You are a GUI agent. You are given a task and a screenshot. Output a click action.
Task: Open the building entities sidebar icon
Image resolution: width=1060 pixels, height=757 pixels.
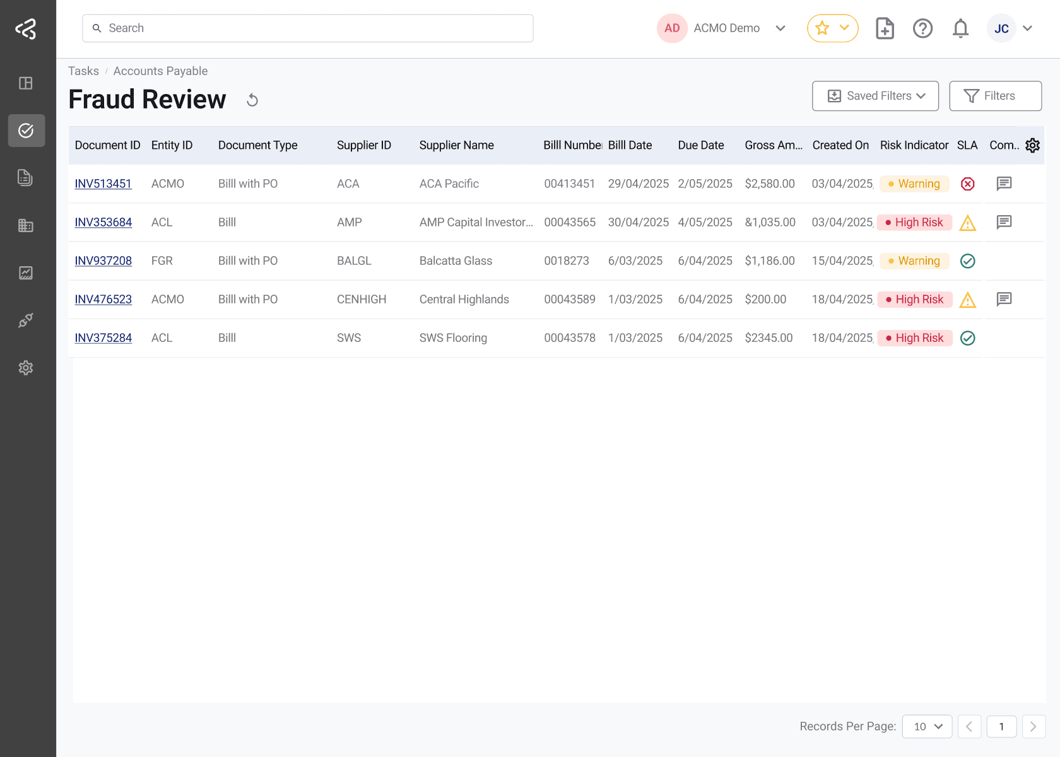(x=26, y=225)
